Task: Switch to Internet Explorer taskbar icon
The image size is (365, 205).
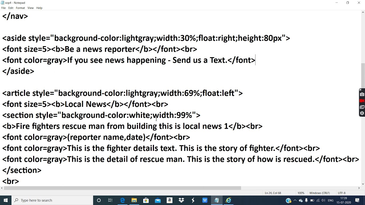Action: coord(228,200)
